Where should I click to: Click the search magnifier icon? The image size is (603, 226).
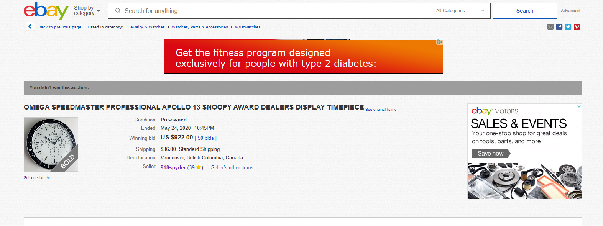[x=118, y=11]
